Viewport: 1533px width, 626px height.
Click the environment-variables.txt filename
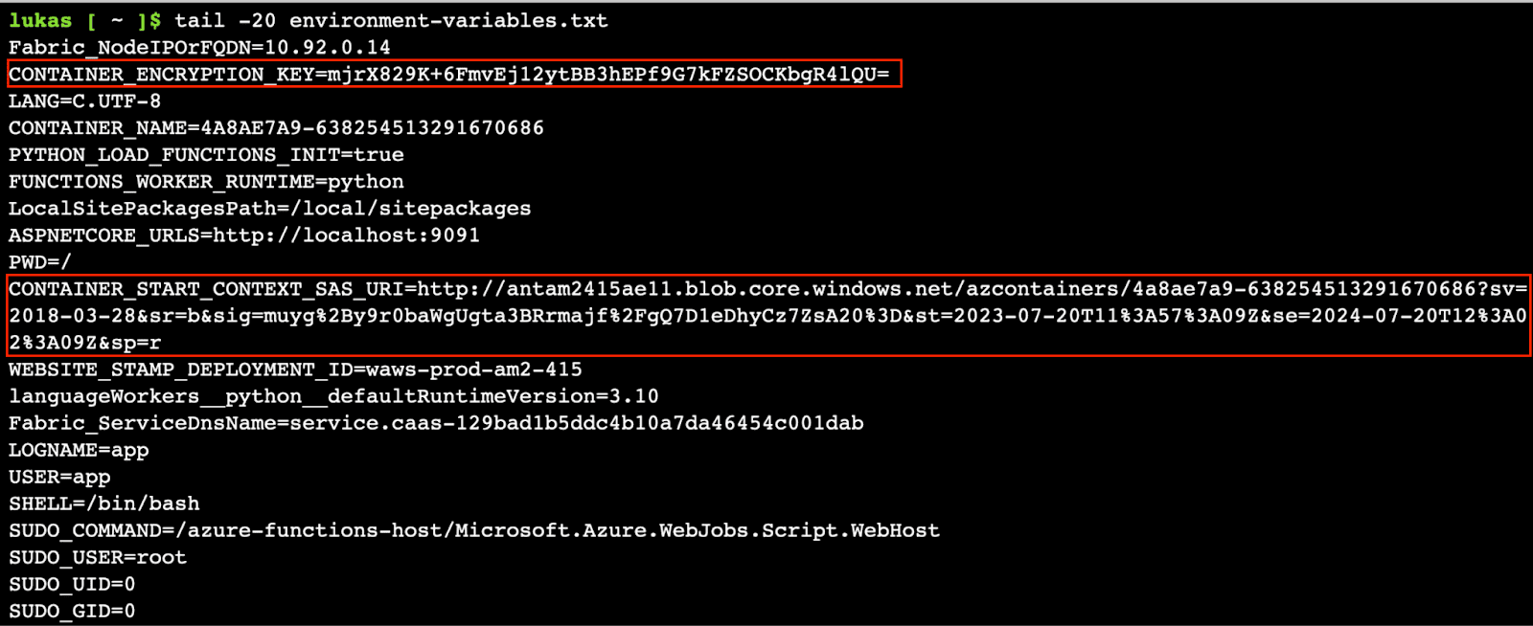coord(447,20)
